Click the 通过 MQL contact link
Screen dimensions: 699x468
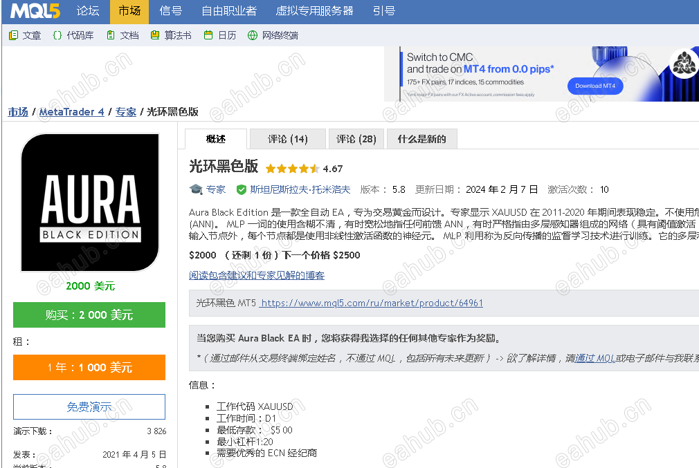point(595,358)
